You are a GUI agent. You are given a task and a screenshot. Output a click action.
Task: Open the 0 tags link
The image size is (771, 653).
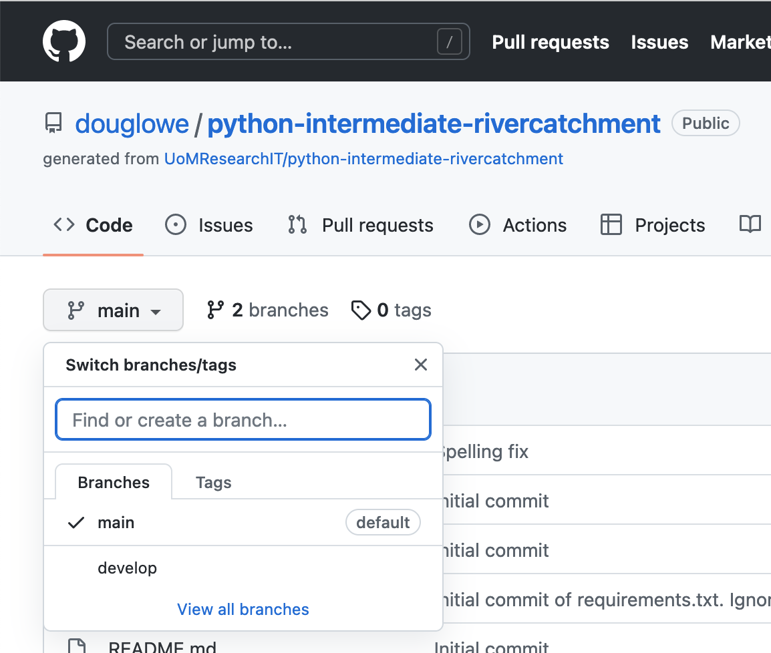[x=391, y=310]
